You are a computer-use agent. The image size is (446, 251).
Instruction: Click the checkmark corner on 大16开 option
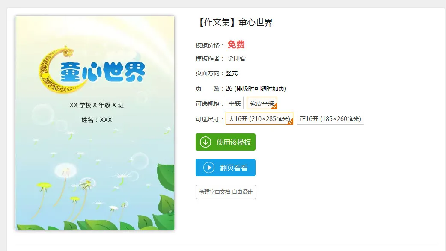[290, 122]
